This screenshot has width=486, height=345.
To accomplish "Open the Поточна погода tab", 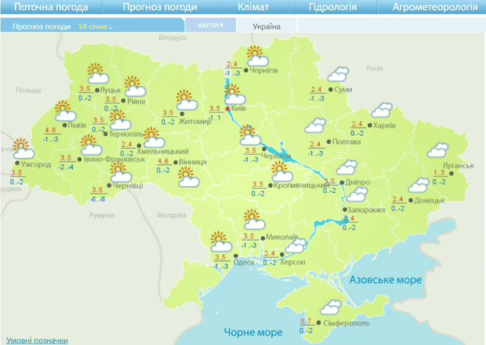I will [x=51, y=8].
